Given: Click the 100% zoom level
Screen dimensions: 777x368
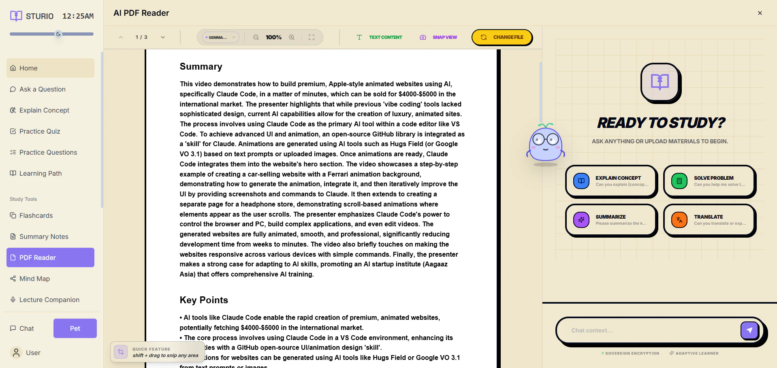Looking at the screenshot, I should (274, 37).
